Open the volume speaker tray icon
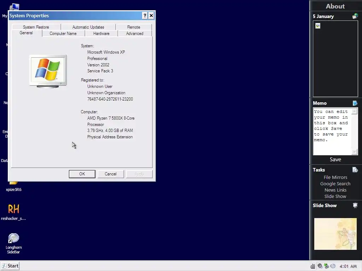This screenshot has height=271, width=362. (x=320, y=266)
